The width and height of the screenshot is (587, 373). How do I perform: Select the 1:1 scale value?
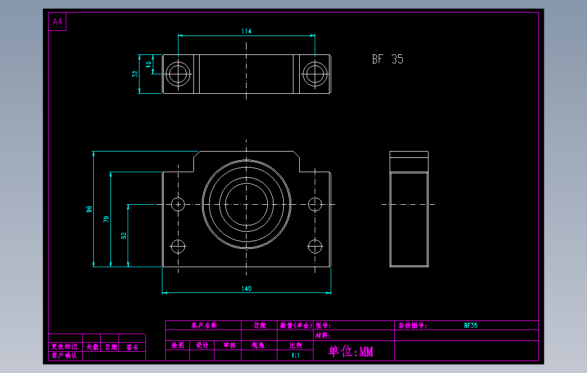coord(295,355)
